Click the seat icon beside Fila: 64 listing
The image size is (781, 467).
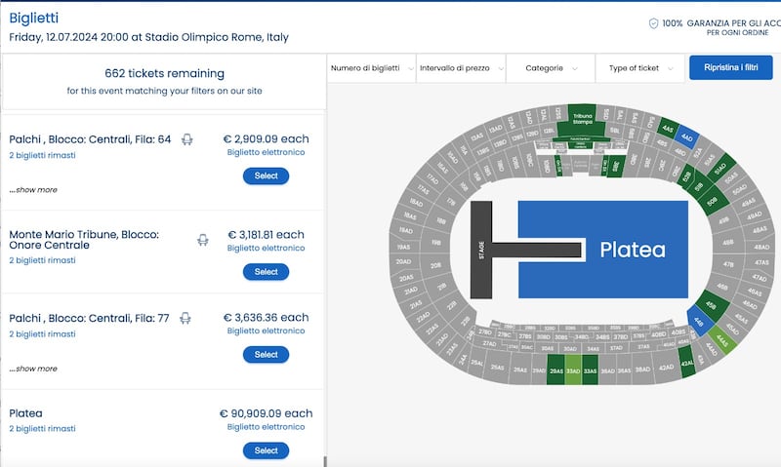pos(186,139)
